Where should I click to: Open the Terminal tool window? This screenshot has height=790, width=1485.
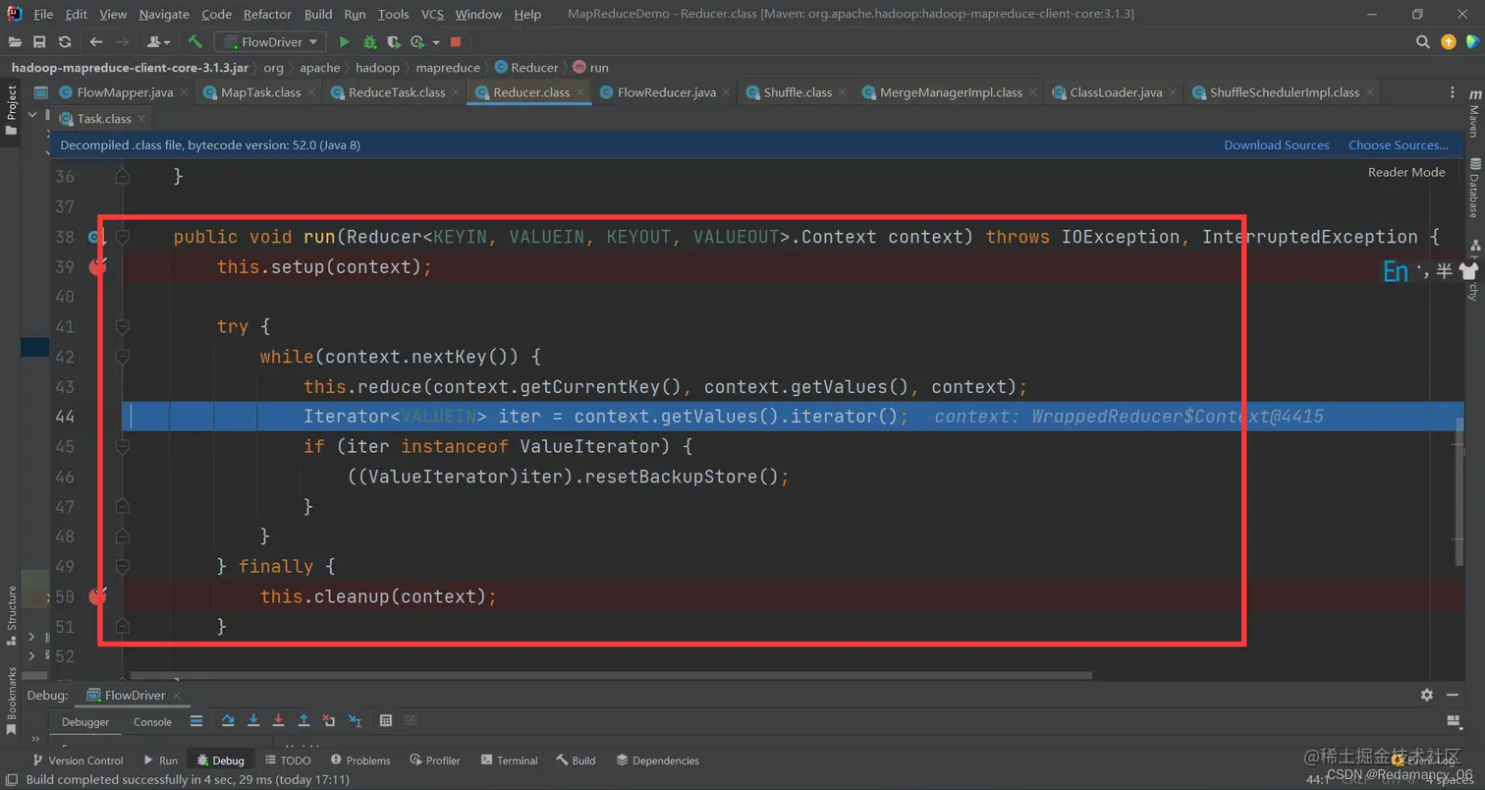(509, 761)
